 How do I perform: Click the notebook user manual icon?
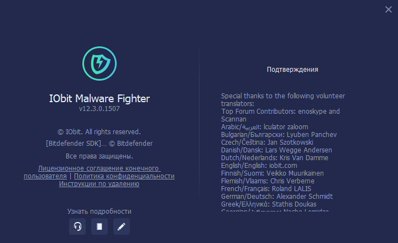pos(99,226)
